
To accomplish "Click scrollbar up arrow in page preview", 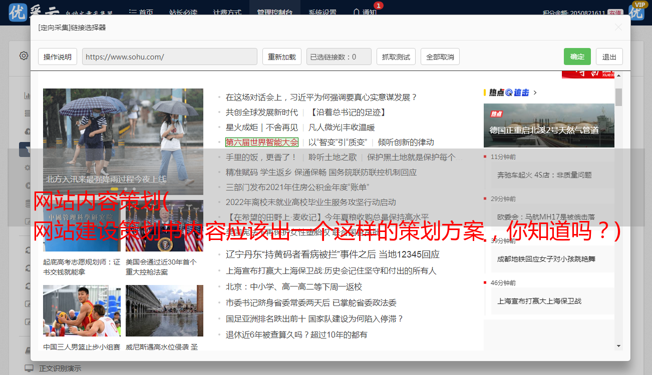I will 618,75.
